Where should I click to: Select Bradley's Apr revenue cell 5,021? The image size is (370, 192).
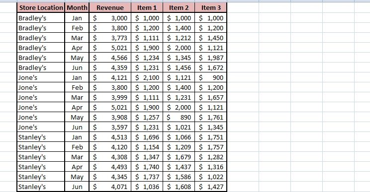click(x=110, y=48)
